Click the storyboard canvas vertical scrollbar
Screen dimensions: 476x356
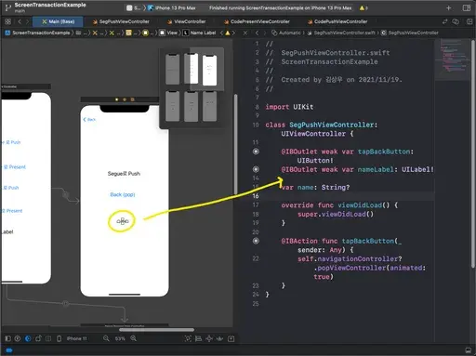pos(235,144)
